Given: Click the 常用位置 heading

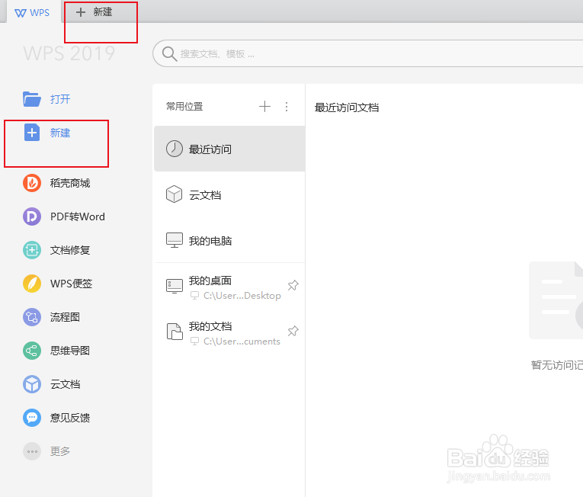Looking at the screenshot, I should (x=184, y=107).
